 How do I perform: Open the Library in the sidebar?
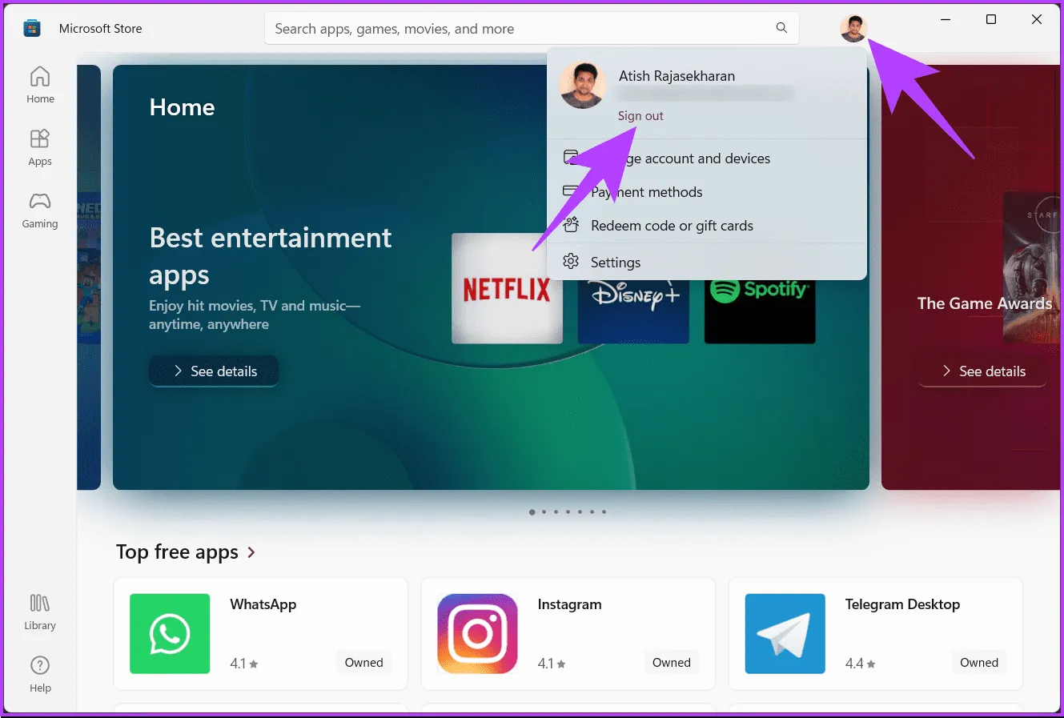(x=40, y=612)
